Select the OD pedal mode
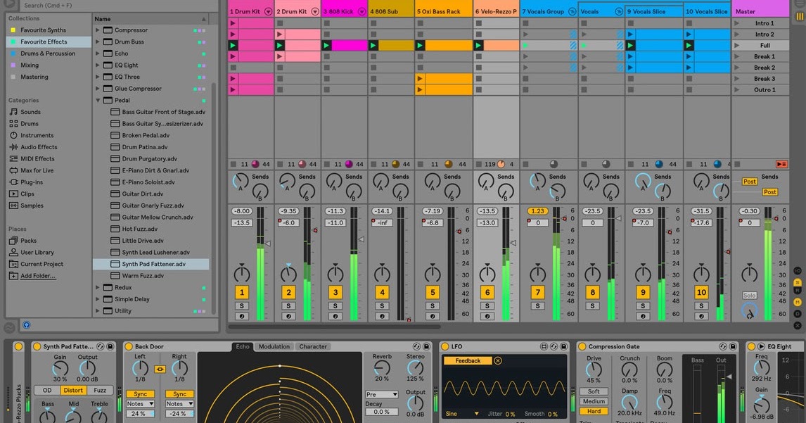The height and width of the screenshot is (423, 806). tap(47, 391)
